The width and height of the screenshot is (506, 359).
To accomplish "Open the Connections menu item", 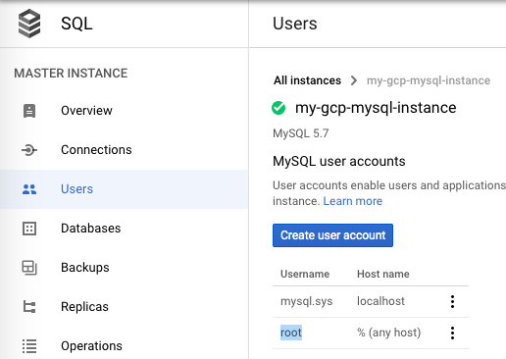I will tap(125, 150).
